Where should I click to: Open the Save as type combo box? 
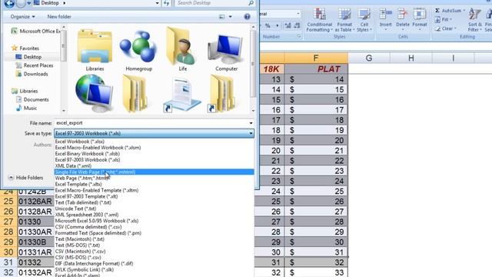pyautogui.click(x=154, y=133)
